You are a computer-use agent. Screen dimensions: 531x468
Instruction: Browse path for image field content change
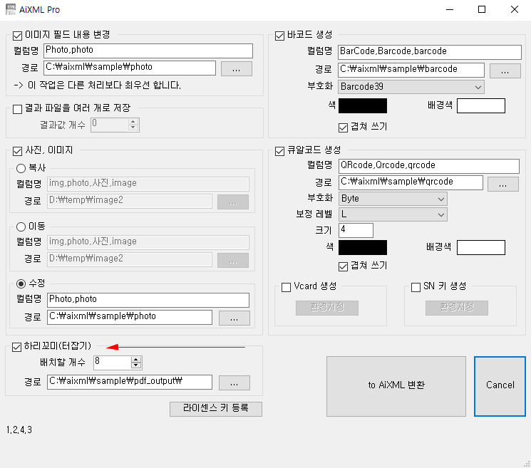point(237,68)
